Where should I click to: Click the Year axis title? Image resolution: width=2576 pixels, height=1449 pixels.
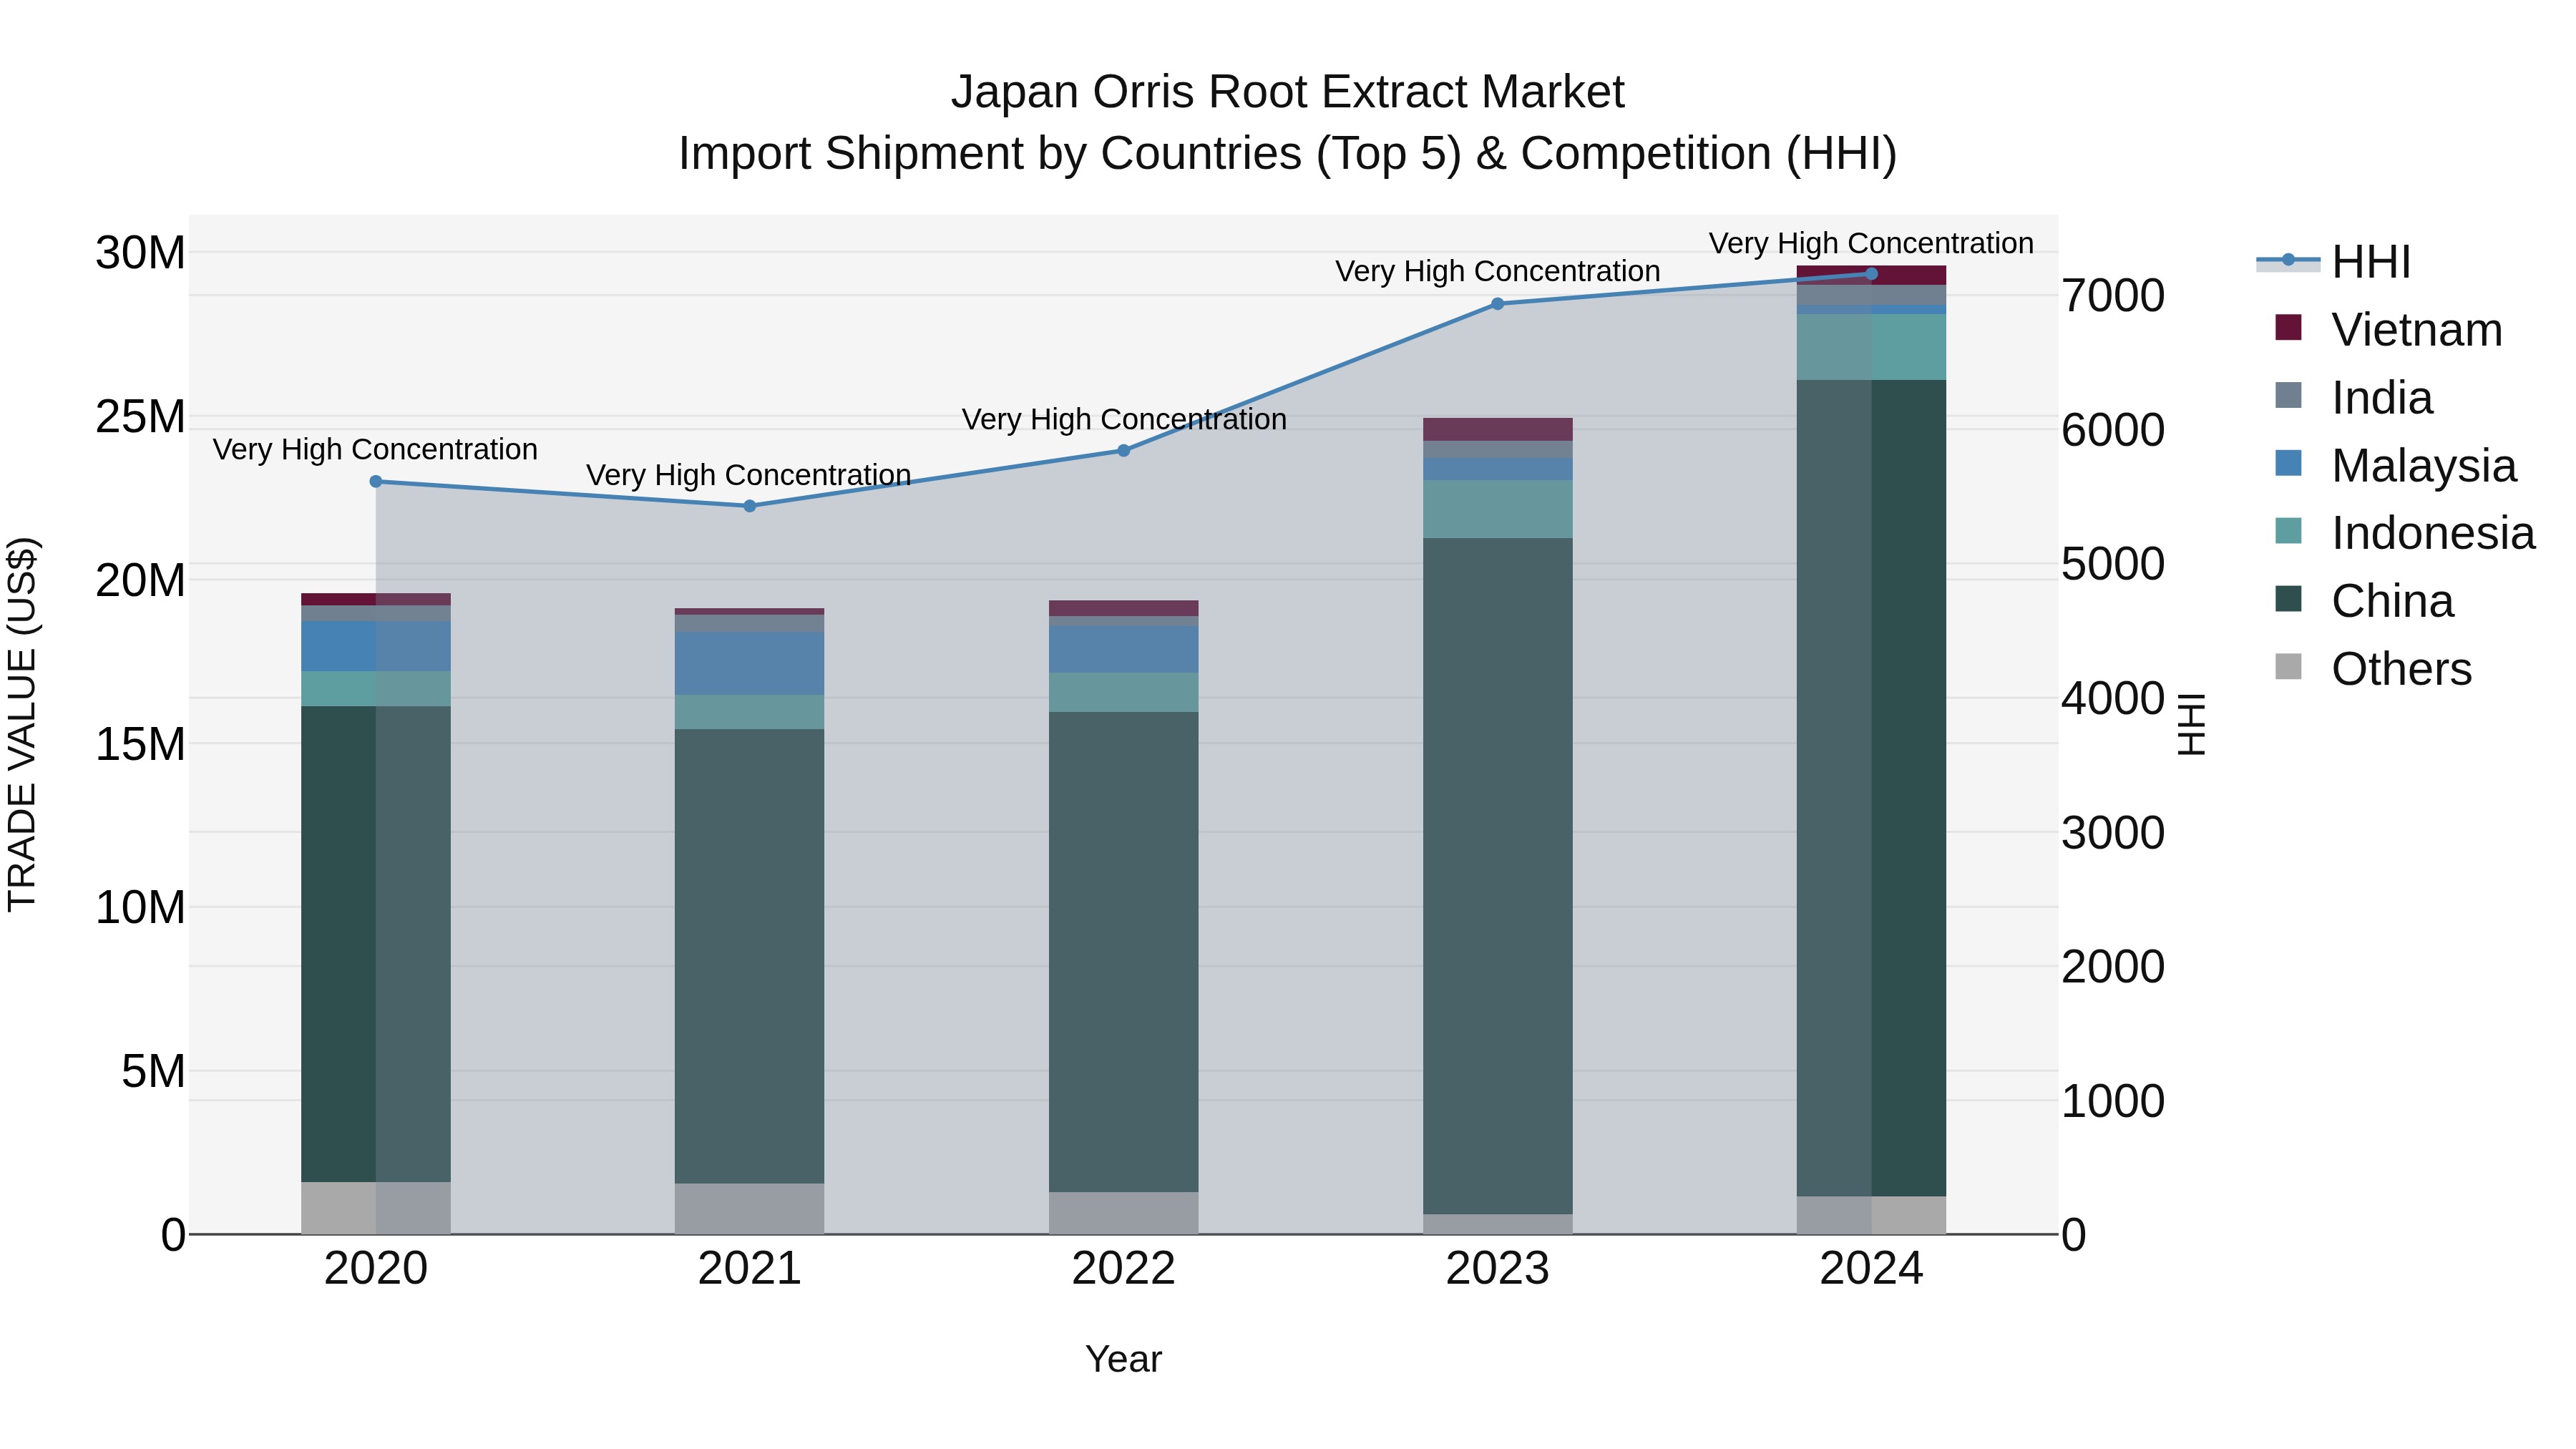[1124, 1359]
